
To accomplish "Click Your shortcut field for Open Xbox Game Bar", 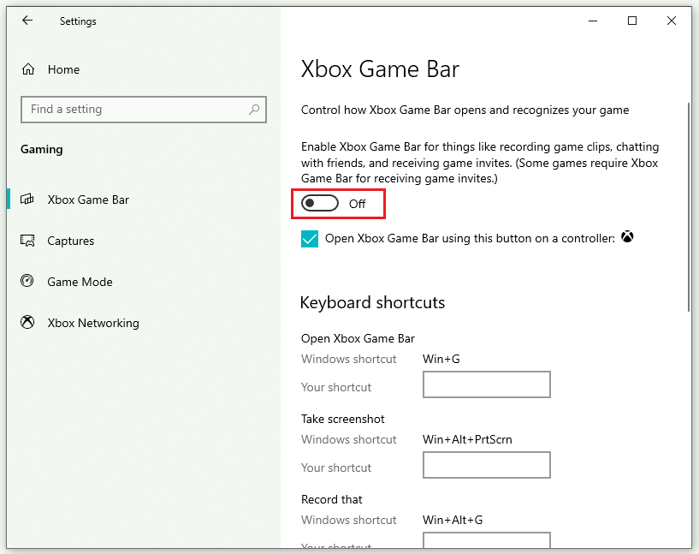I will 486,384.
